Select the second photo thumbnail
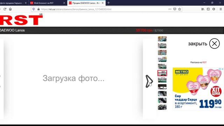 [x=162, y=46]
